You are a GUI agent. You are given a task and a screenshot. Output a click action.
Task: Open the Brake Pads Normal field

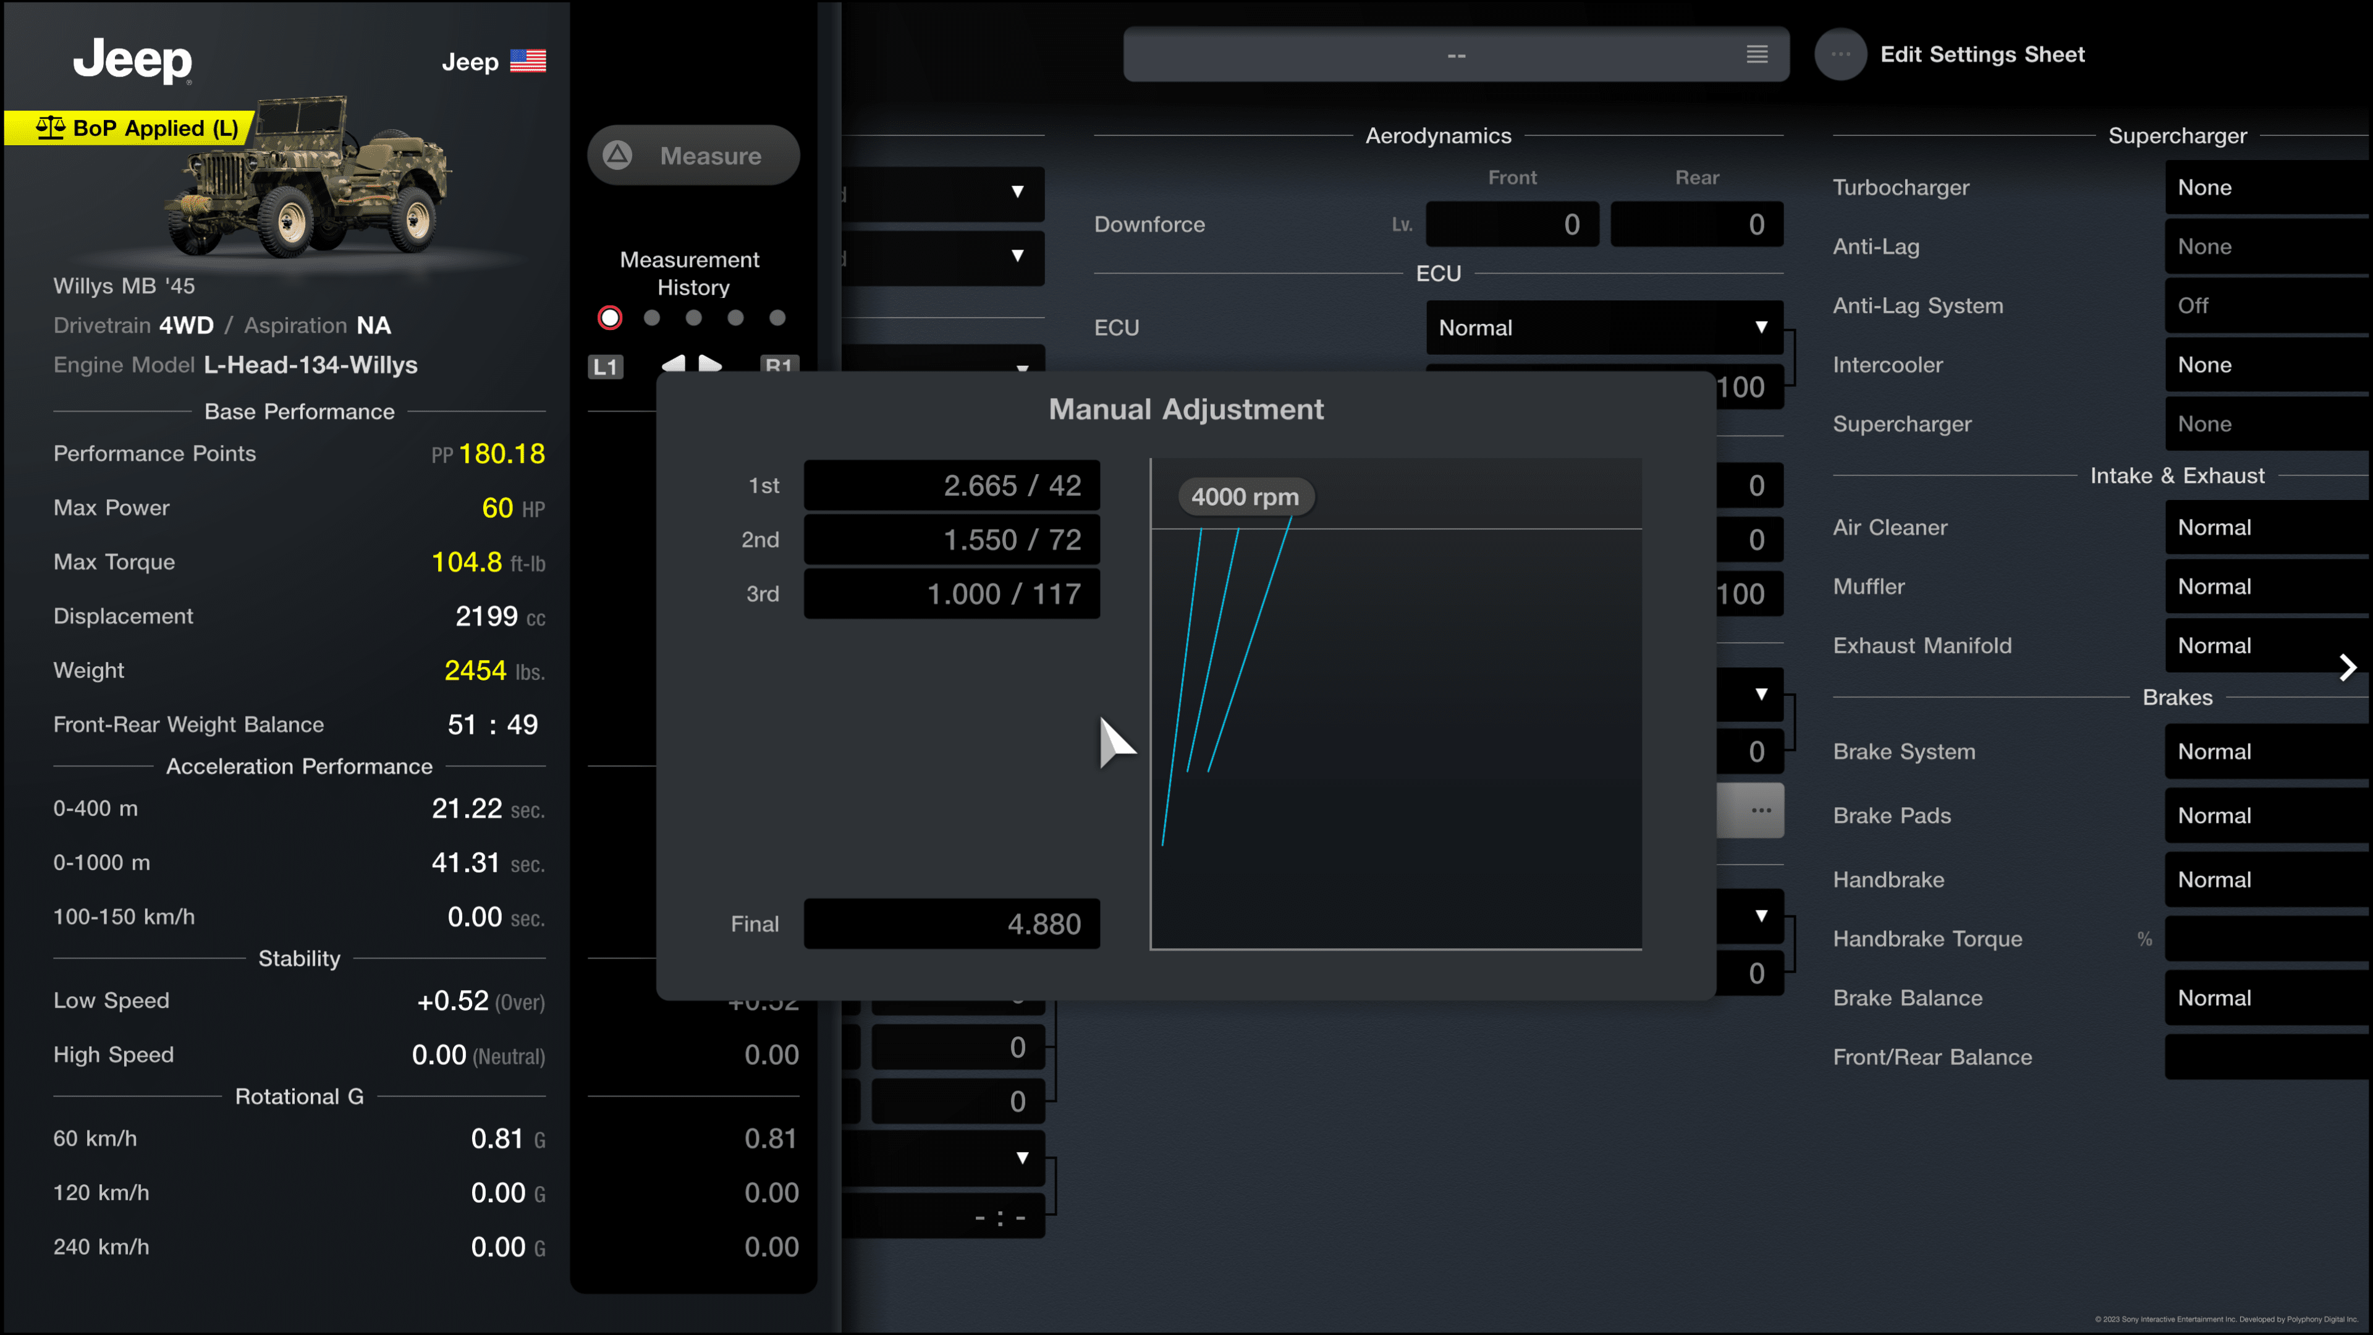pos(2268,815)
